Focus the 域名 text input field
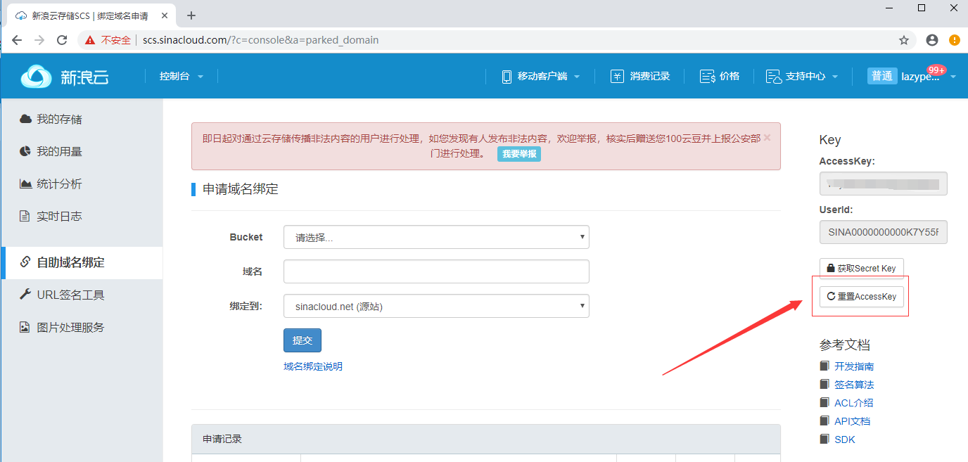The height and width of the screenshot is (462, 968). coord(436,271)
